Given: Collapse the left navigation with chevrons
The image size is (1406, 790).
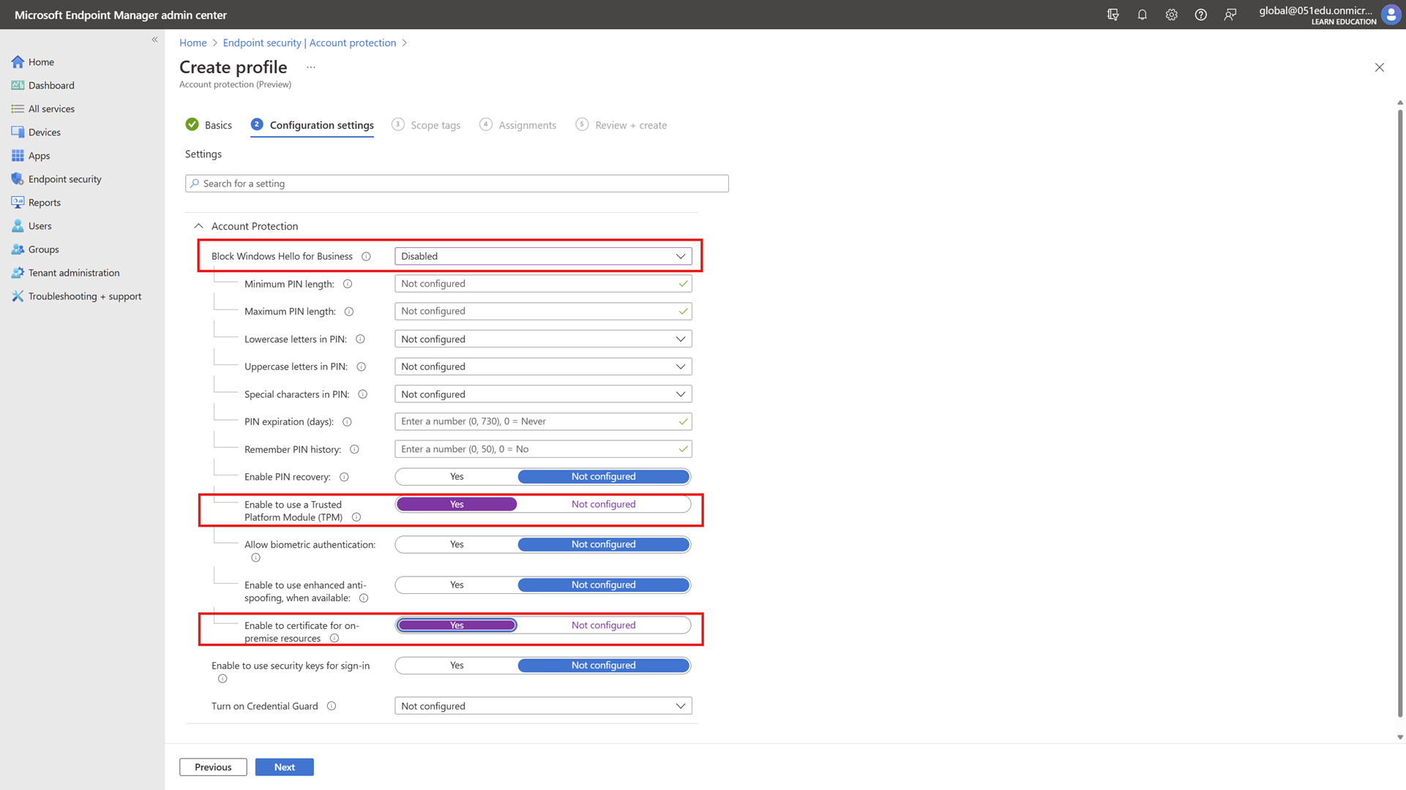Looking at the screenshot, I should [x=154, y=40].
